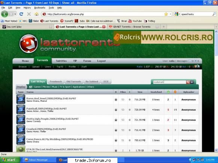Click the lasttorrents logo ball

pyautogui.click(x=29, y=44)
